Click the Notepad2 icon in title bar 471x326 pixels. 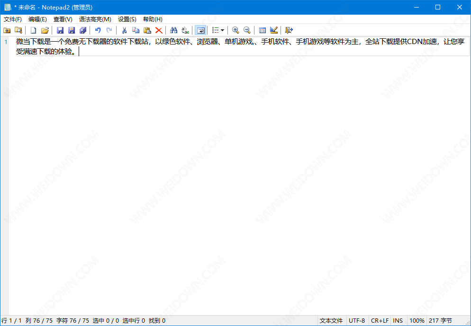8,7
